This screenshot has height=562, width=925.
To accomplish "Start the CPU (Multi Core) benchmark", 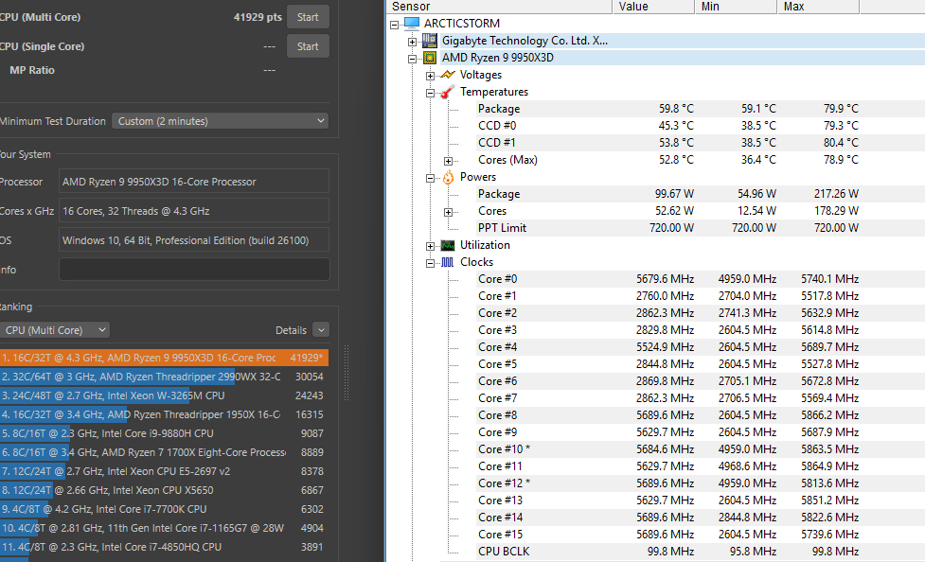I will [x=308, y=17].
